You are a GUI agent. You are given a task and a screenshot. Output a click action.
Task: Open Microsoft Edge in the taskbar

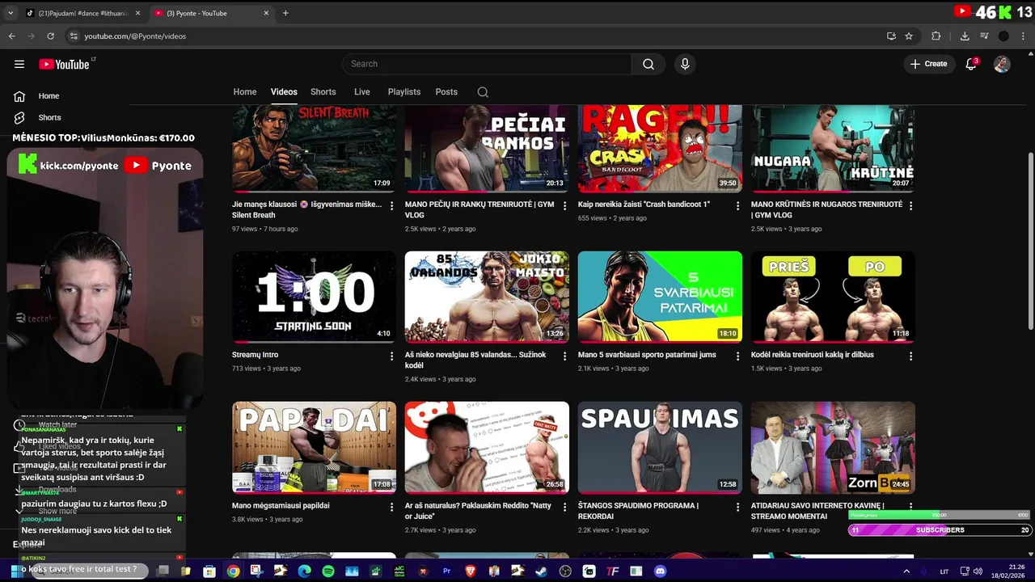[x=304, y=571]
